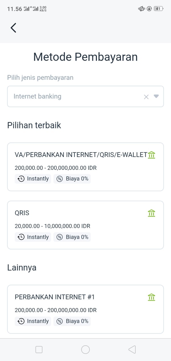This screenshot has height=361, width=171.
Task: Tap Biaya 0% badge on VA/PERBANKAN card
Action: click(x=72, y=179)
